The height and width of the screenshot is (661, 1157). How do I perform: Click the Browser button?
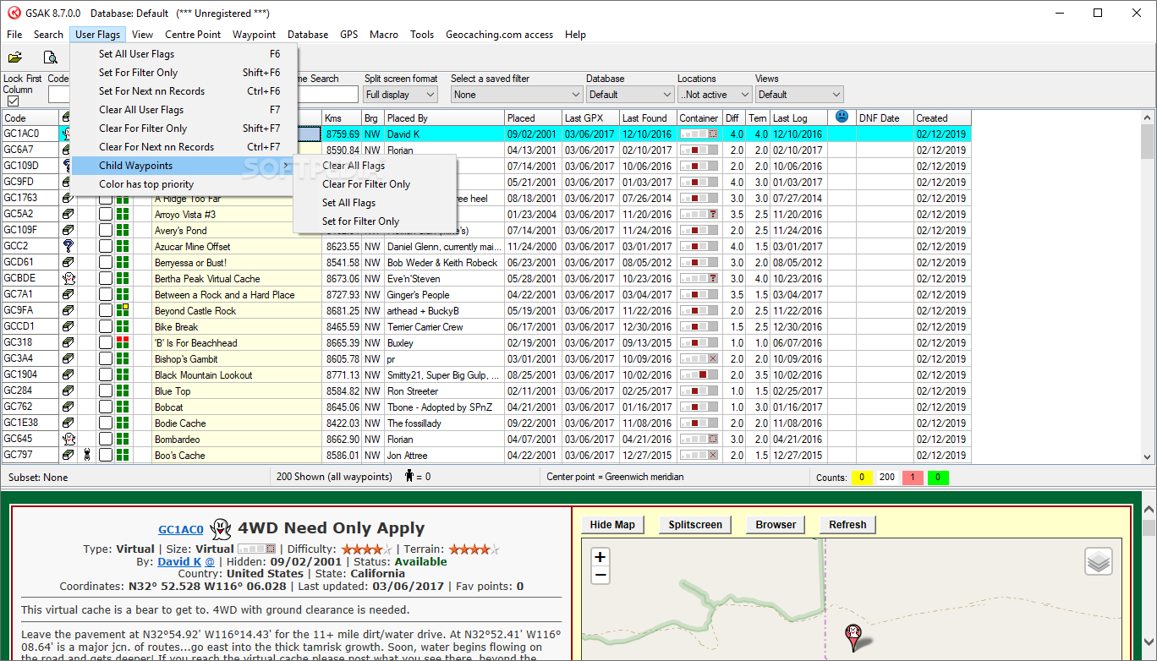[776, 525]
